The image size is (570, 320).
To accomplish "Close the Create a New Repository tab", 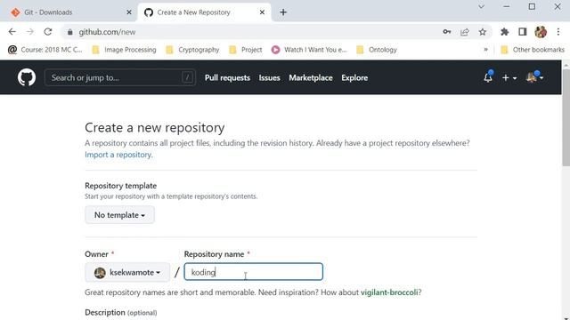I will [262, 12].
